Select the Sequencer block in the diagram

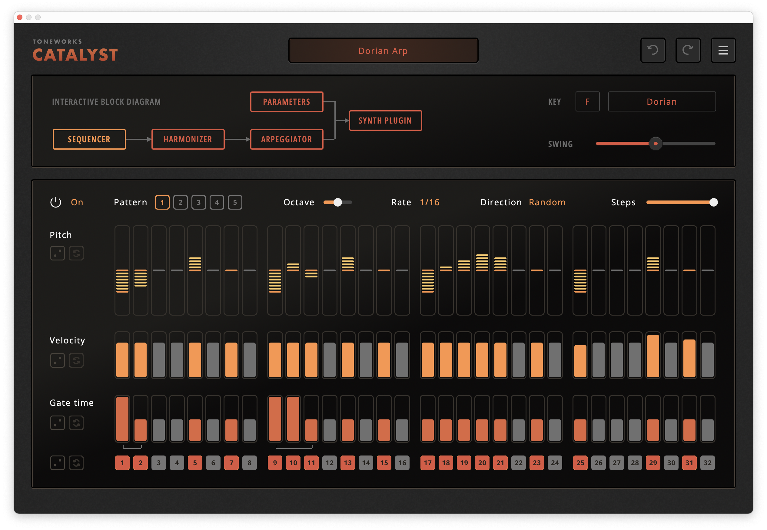[x=89, y=139]
